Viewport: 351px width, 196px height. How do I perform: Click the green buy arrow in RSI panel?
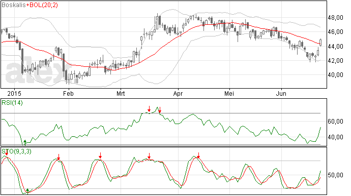(x=25, y=142)
